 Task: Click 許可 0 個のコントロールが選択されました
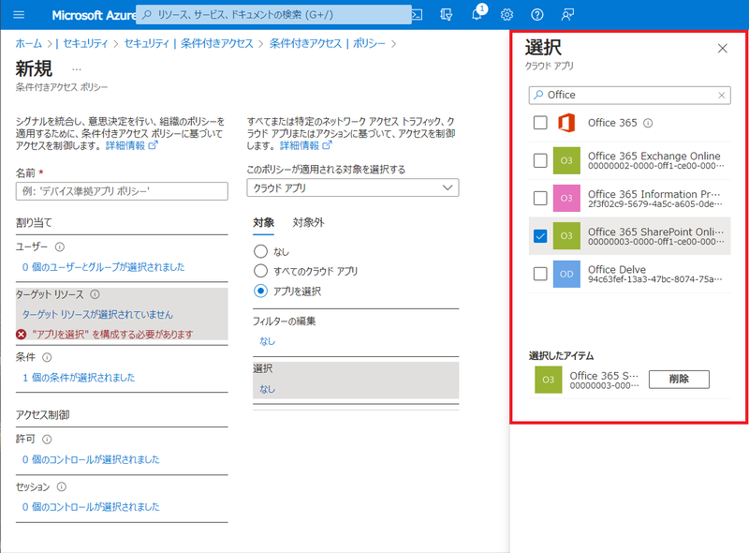(x=91, y=459)
